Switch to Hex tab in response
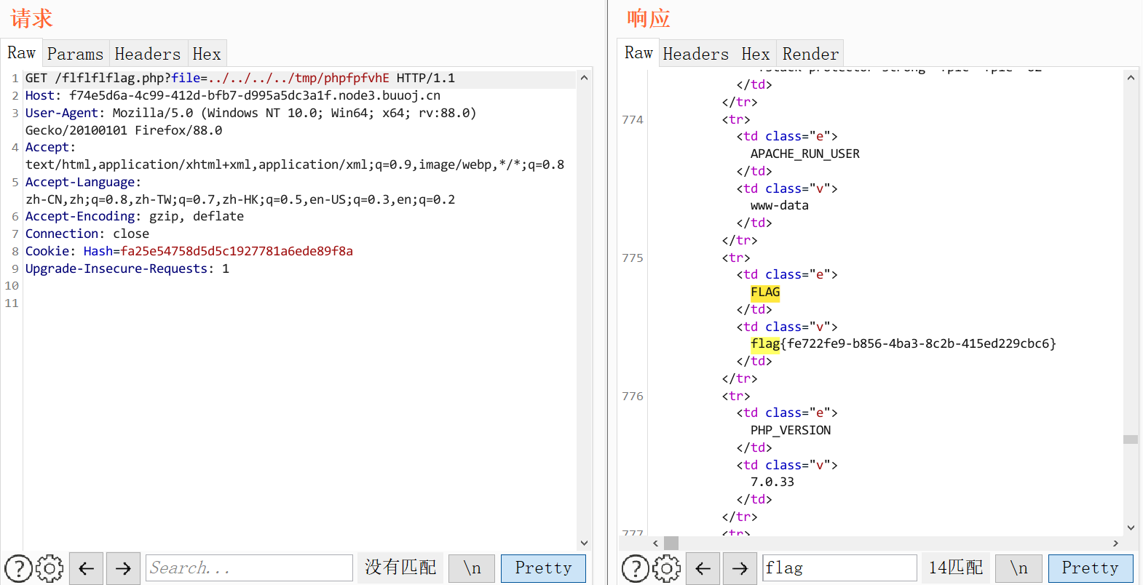This screenshot has width=1143, height=585. pos(756,54)
